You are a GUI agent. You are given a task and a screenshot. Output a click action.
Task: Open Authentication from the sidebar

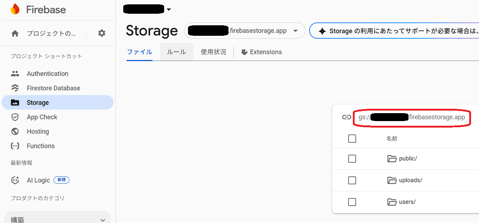(x=47, y=74)
